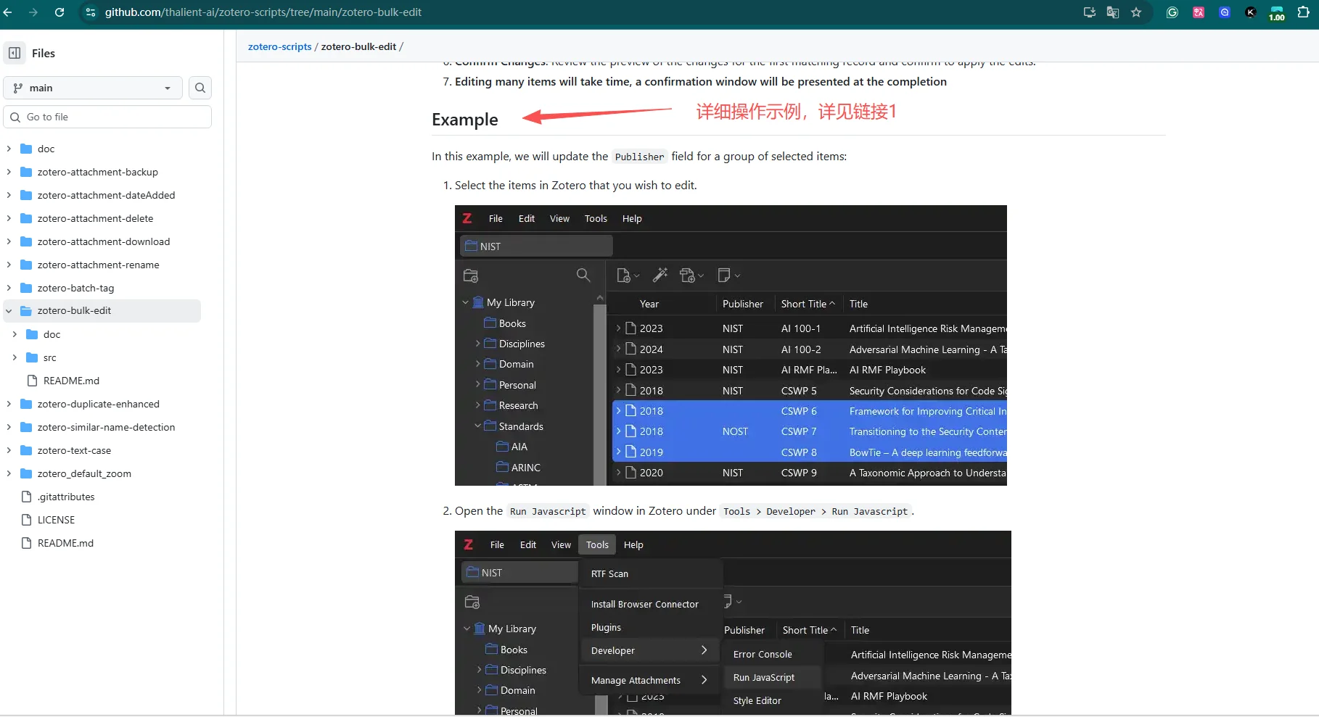The height and width of the screenshot is (717, 1319).
Task: Open the Grammarly extension
Action: click(x=1172, y=12)
